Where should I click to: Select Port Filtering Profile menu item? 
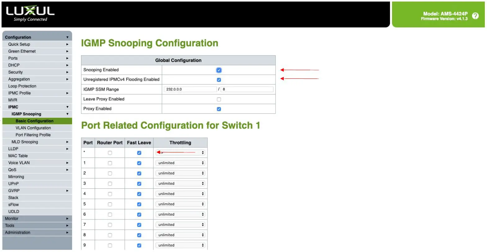[33, 135]
